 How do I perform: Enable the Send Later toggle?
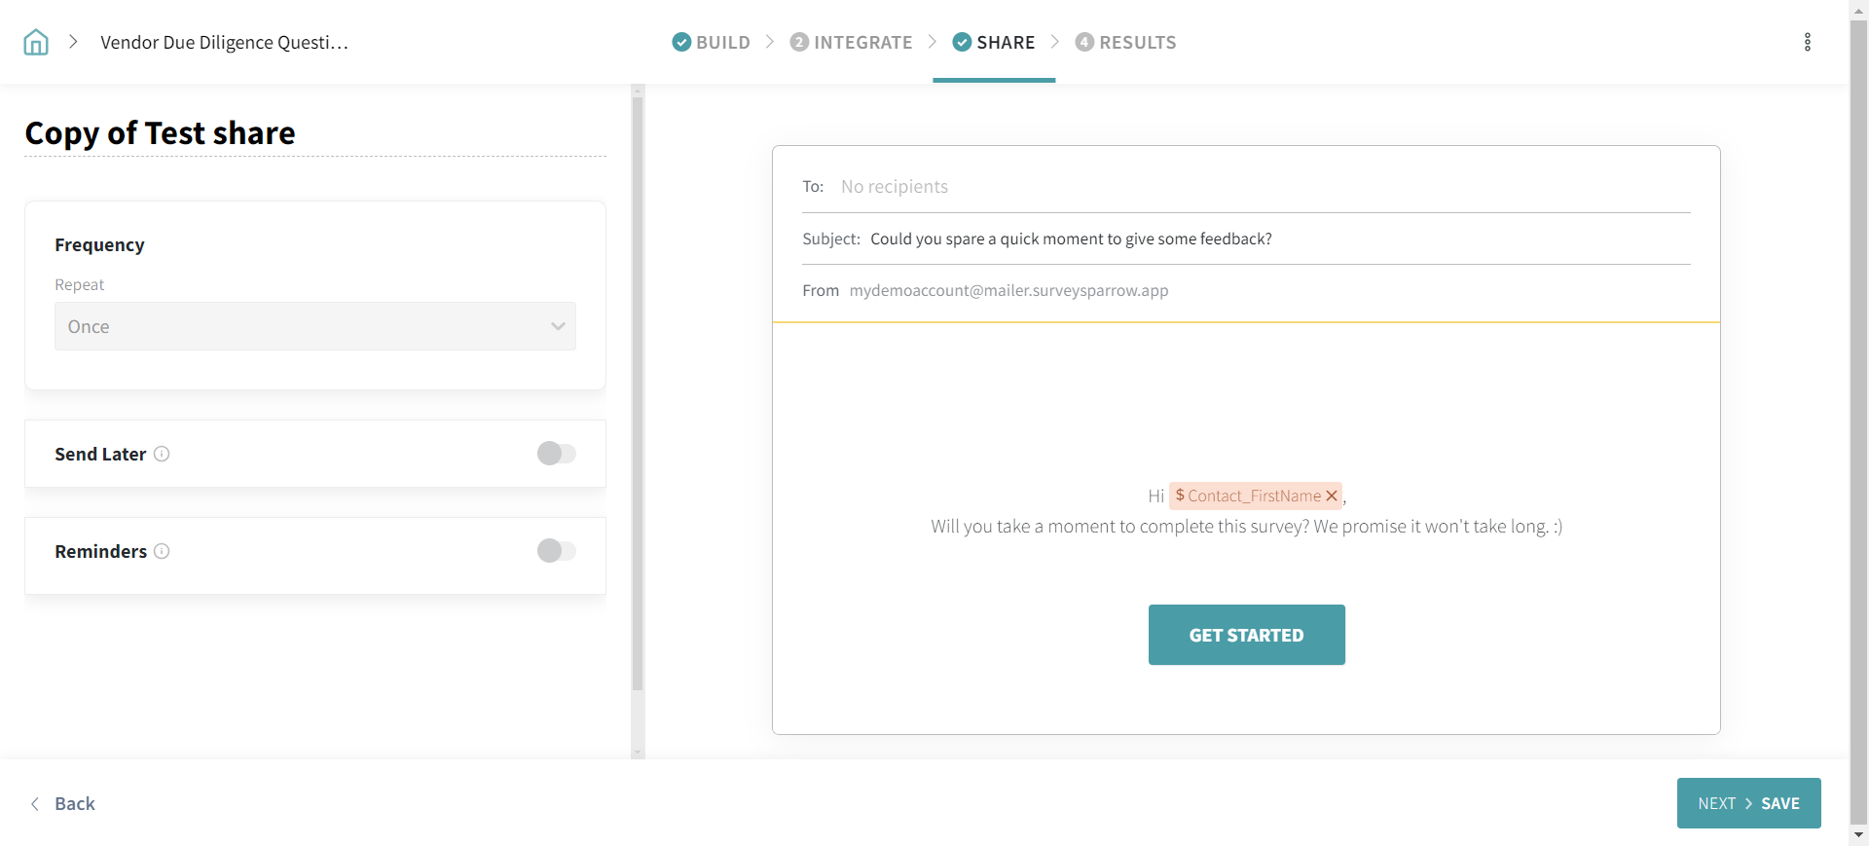(x=556, y=454)
